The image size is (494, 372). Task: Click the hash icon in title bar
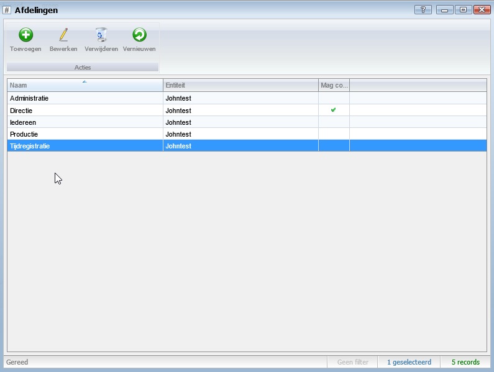pos(7,10)
